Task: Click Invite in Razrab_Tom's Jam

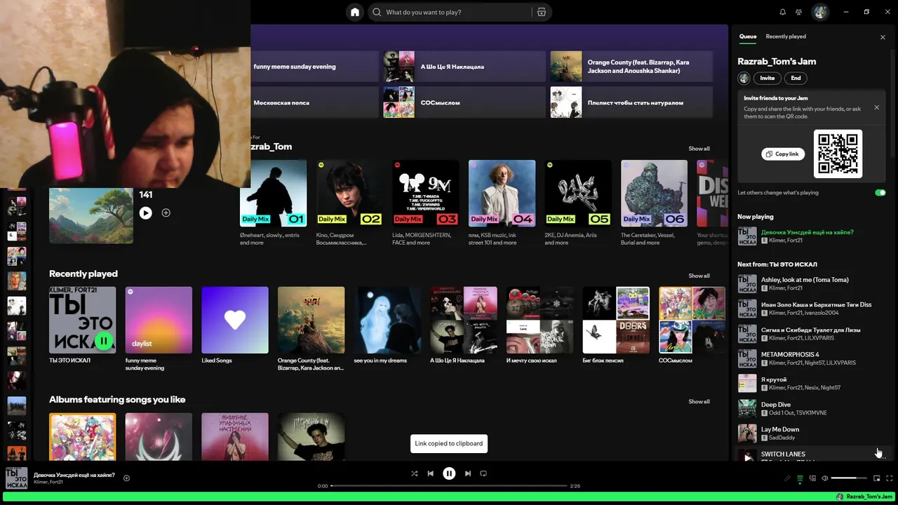Action: point(768,78)
